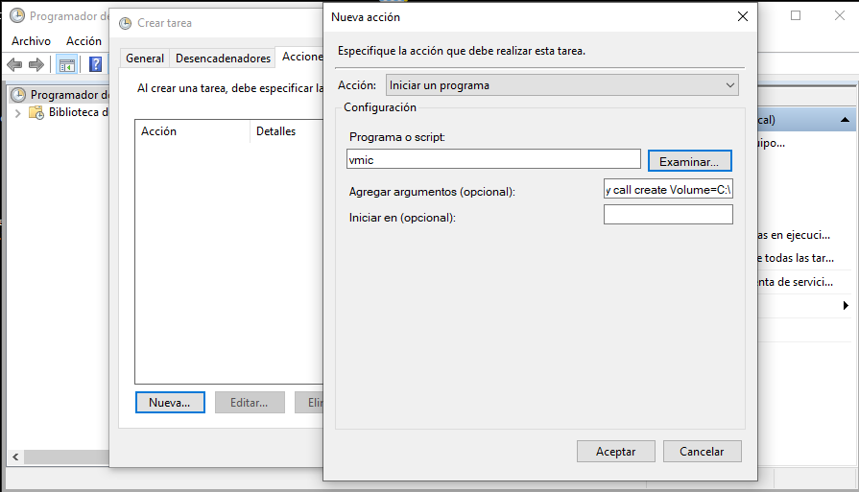Switch to the General tab
This screenshot has height=492, width=859.
[145, 59]
